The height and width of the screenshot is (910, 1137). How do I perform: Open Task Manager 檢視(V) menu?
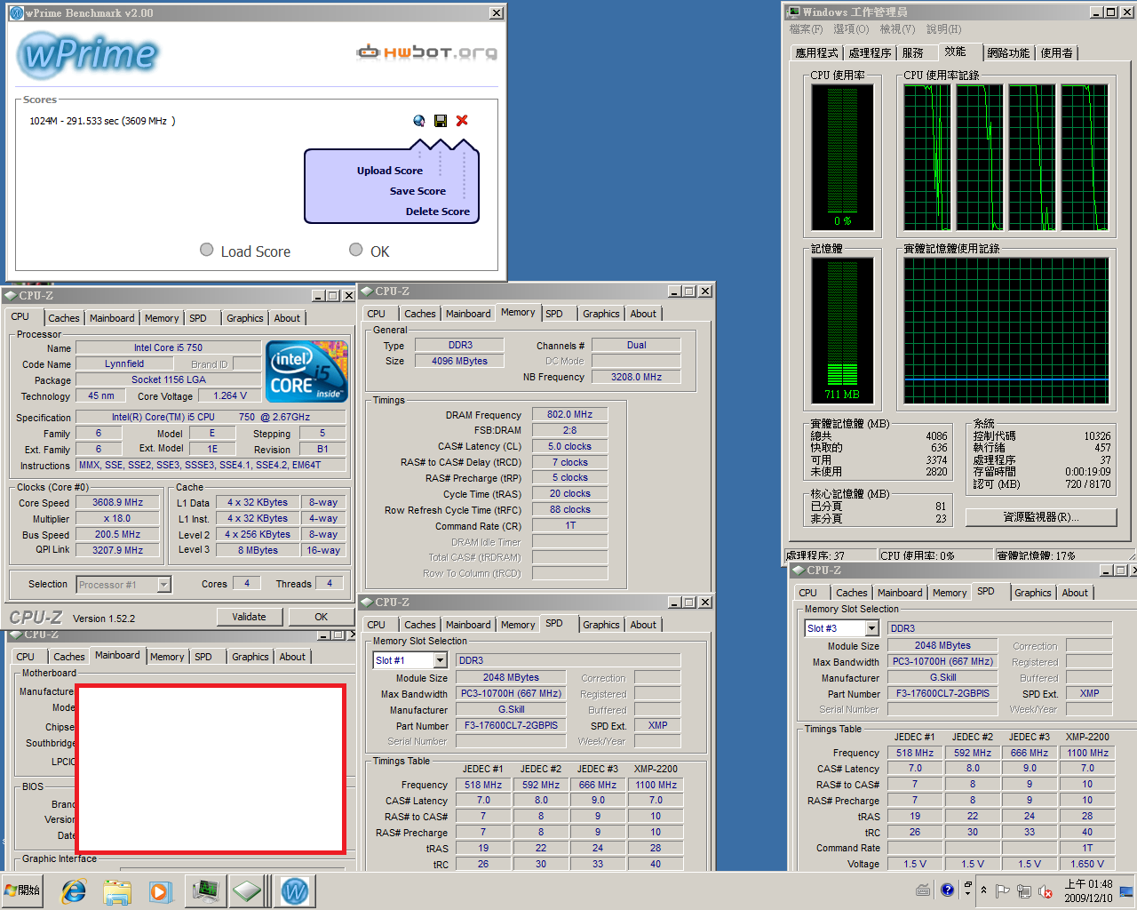897,29
